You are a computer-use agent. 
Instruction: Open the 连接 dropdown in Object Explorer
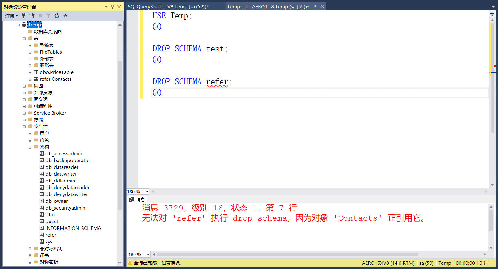(11, 16)
